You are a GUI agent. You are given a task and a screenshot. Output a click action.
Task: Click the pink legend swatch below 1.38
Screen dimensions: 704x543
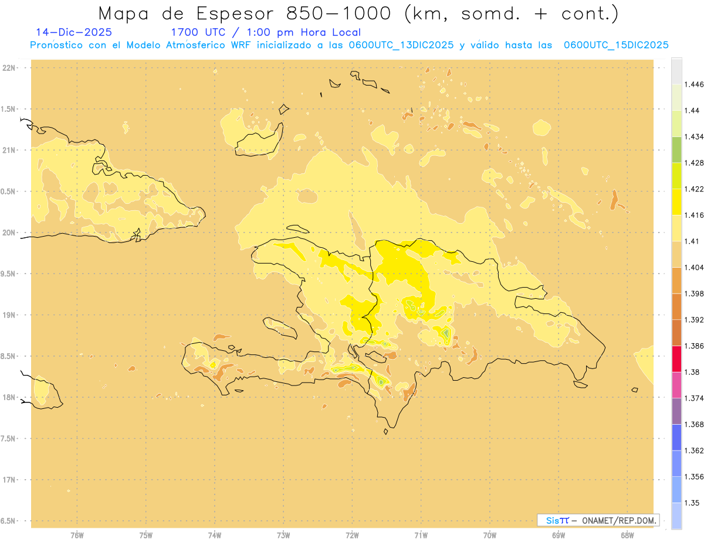(x=676, y=385)
